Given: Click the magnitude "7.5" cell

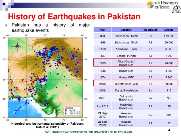Looking at the screenshot, I should 150,49.
